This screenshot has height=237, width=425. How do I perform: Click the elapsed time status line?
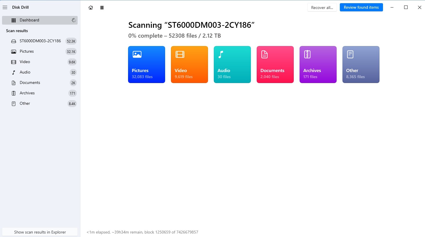point(142,232)
